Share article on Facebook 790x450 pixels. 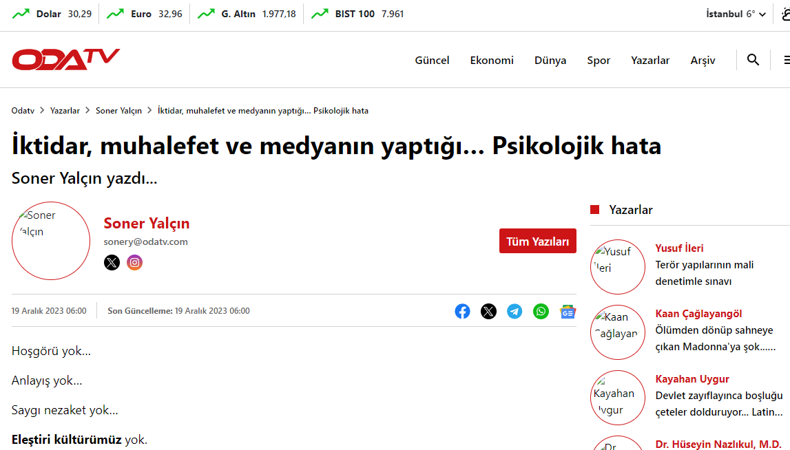pos(462,312)
